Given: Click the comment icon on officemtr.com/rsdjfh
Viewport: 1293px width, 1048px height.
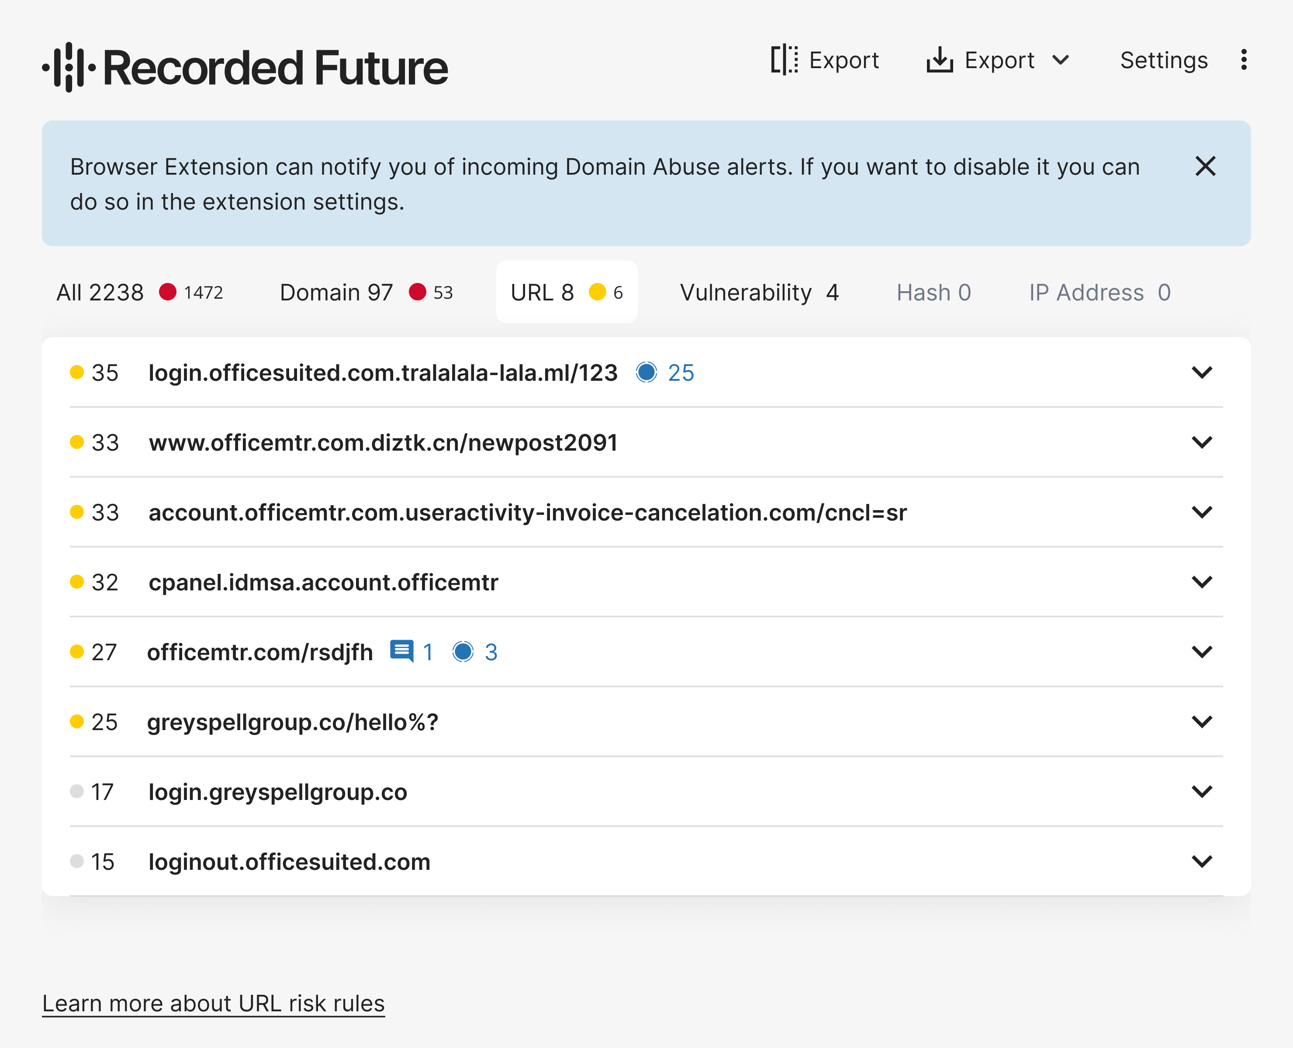Looking at the screenshot, I should 402,652.
